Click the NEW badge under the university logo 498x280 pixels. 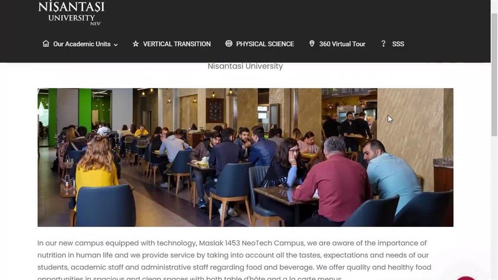pos(96,23)
